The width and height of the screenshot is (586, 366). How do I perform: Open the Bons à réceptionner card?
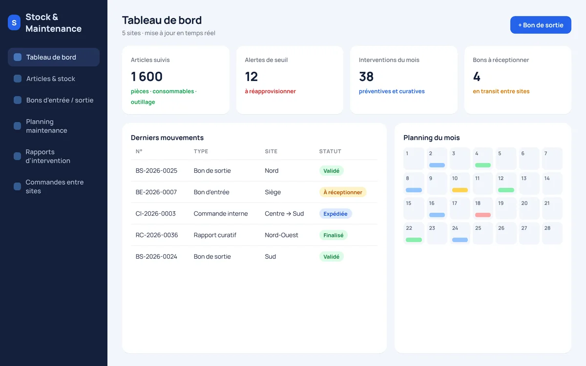pos(518,80)
